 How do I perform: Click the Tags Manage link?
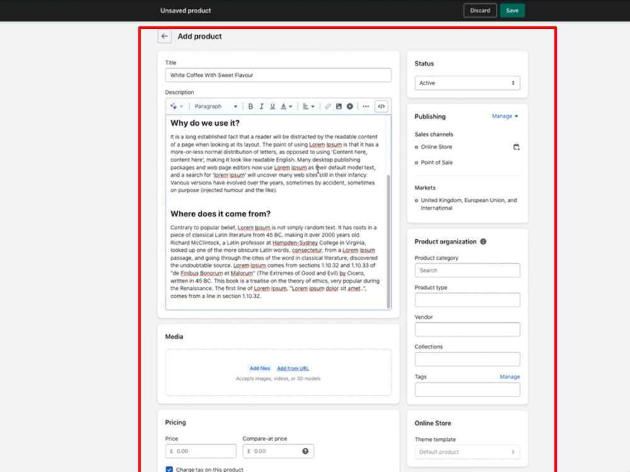coord(510,377)
